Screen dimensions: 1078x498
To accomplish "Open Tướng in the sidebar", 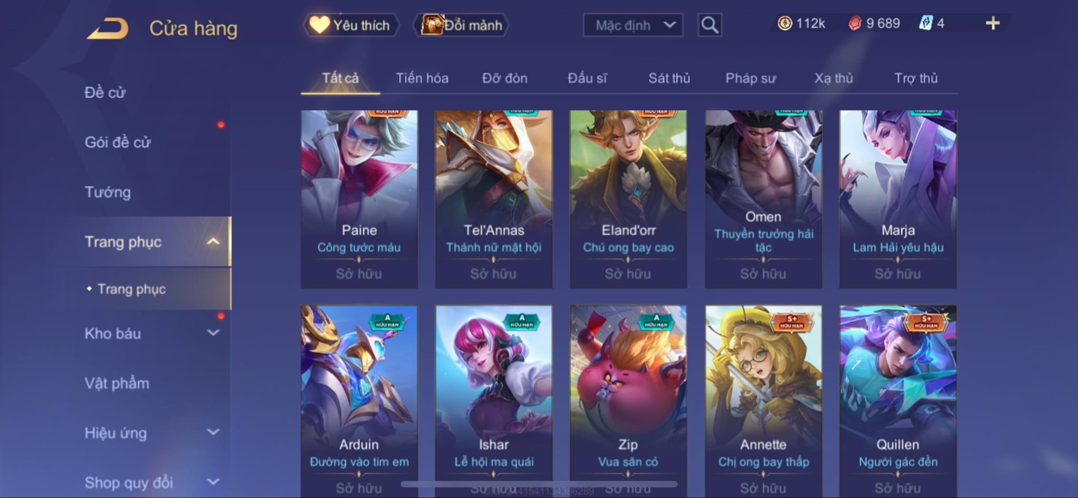I will pyautogui.click(x=108, y=192).
